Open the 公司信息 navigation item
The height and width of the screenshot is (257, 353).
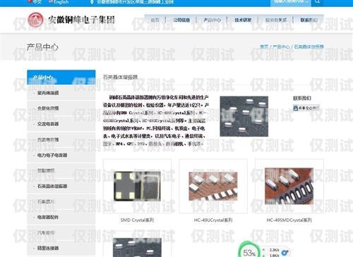pos(181,20)
